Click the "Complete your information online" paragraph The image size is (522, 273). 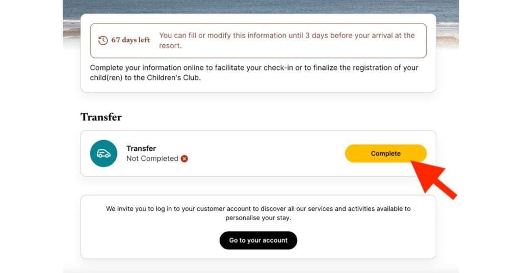pos(254,72)
